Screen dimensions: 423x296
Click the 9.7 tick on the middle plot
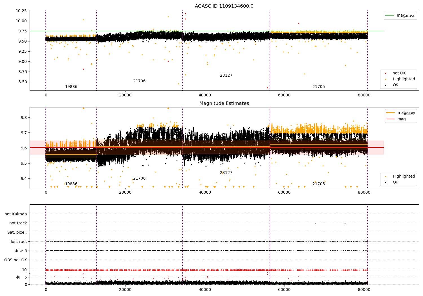tap(24, 133)
